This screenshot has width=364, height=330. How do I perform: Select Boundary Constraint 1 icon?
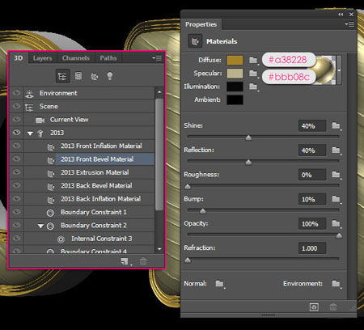tap(50, 213)
